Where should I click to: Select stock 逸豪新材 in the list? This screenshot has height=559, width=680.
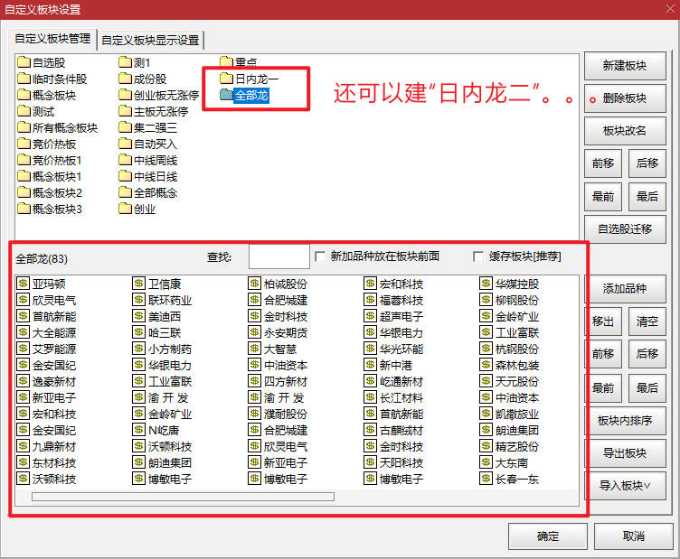tap(54, 381)
